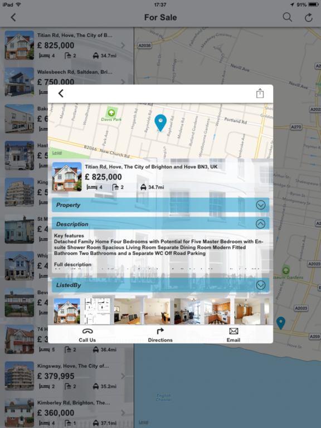The height and width of the screenshot is (428, 321).
Task: Tap the Wi-Fi icon in the status bar
Action: (x=18, y=4)
